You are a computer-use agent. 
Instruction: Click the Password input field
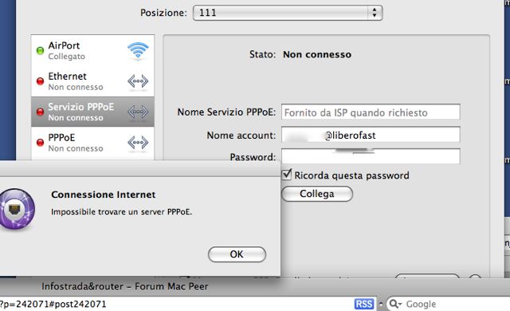[371, 156]
